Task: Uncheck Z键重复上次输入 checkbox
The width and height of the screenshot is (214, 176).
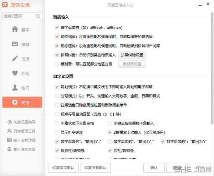Action: point(110,132)
